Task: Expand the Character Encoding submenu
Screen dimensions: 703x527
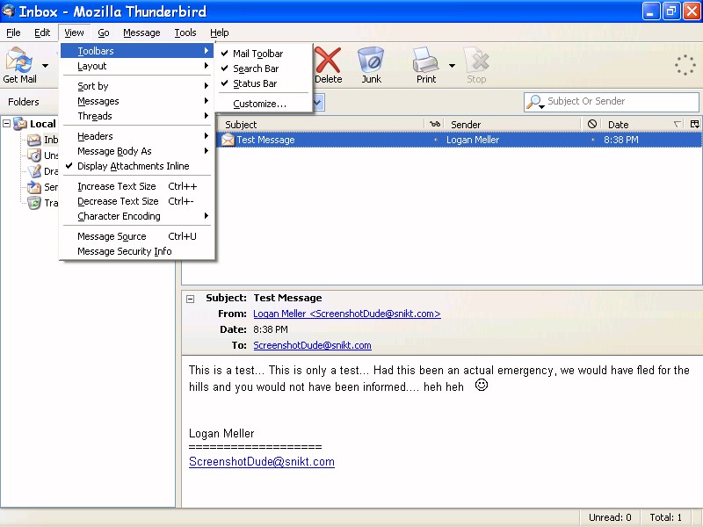Action: point(137,216)
